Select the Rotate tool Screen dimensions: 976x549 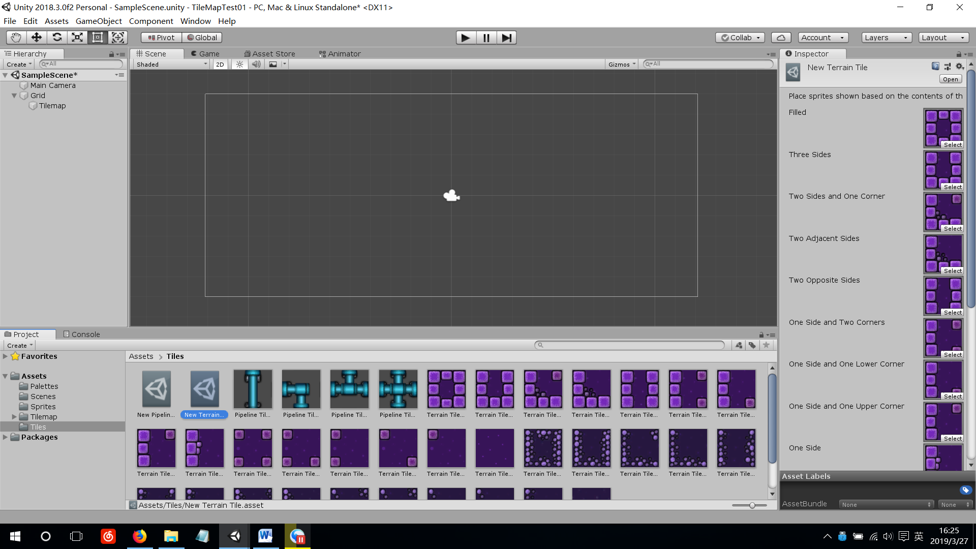[x=57, y=38]
